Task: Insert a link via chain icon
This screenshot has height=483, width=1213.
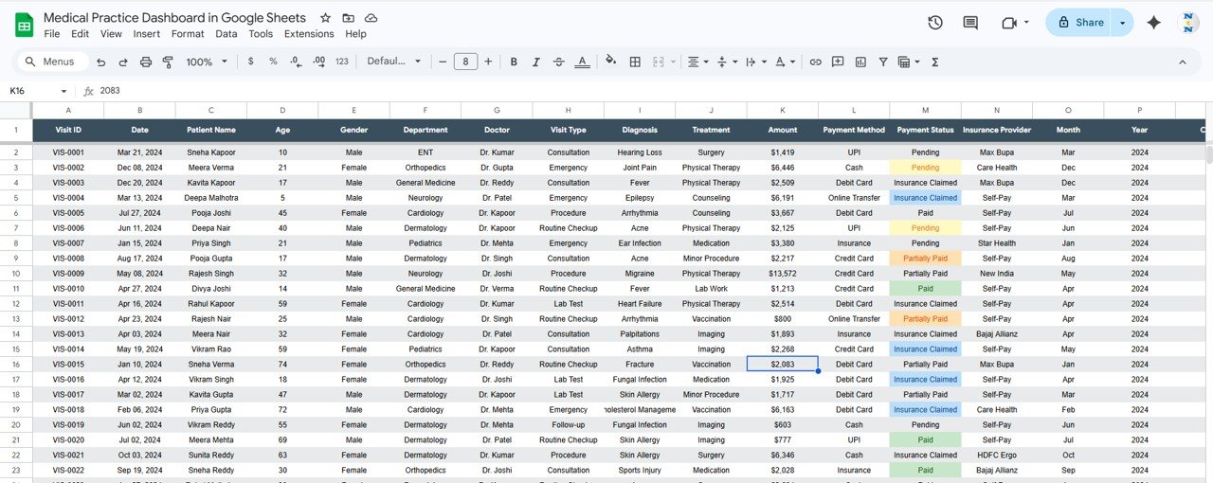Action: (815, 62)
